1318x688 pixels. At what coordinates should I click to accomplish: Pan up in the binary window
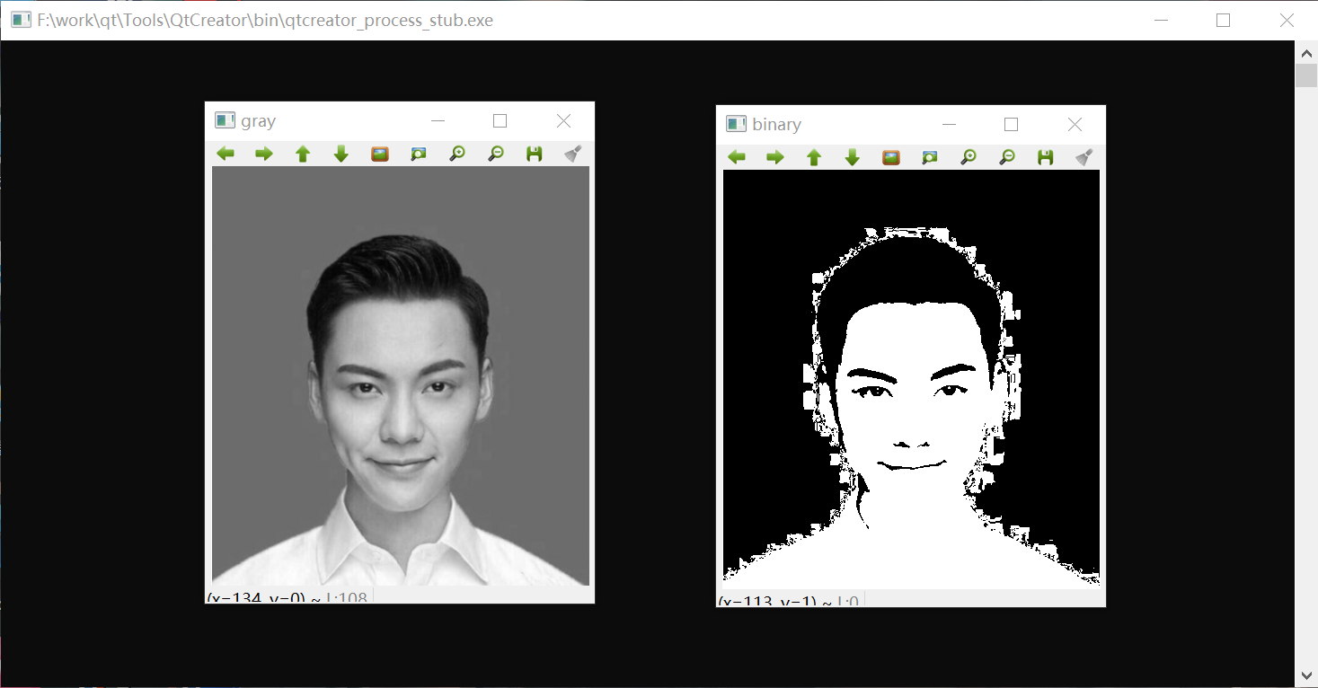click(814, 157)
